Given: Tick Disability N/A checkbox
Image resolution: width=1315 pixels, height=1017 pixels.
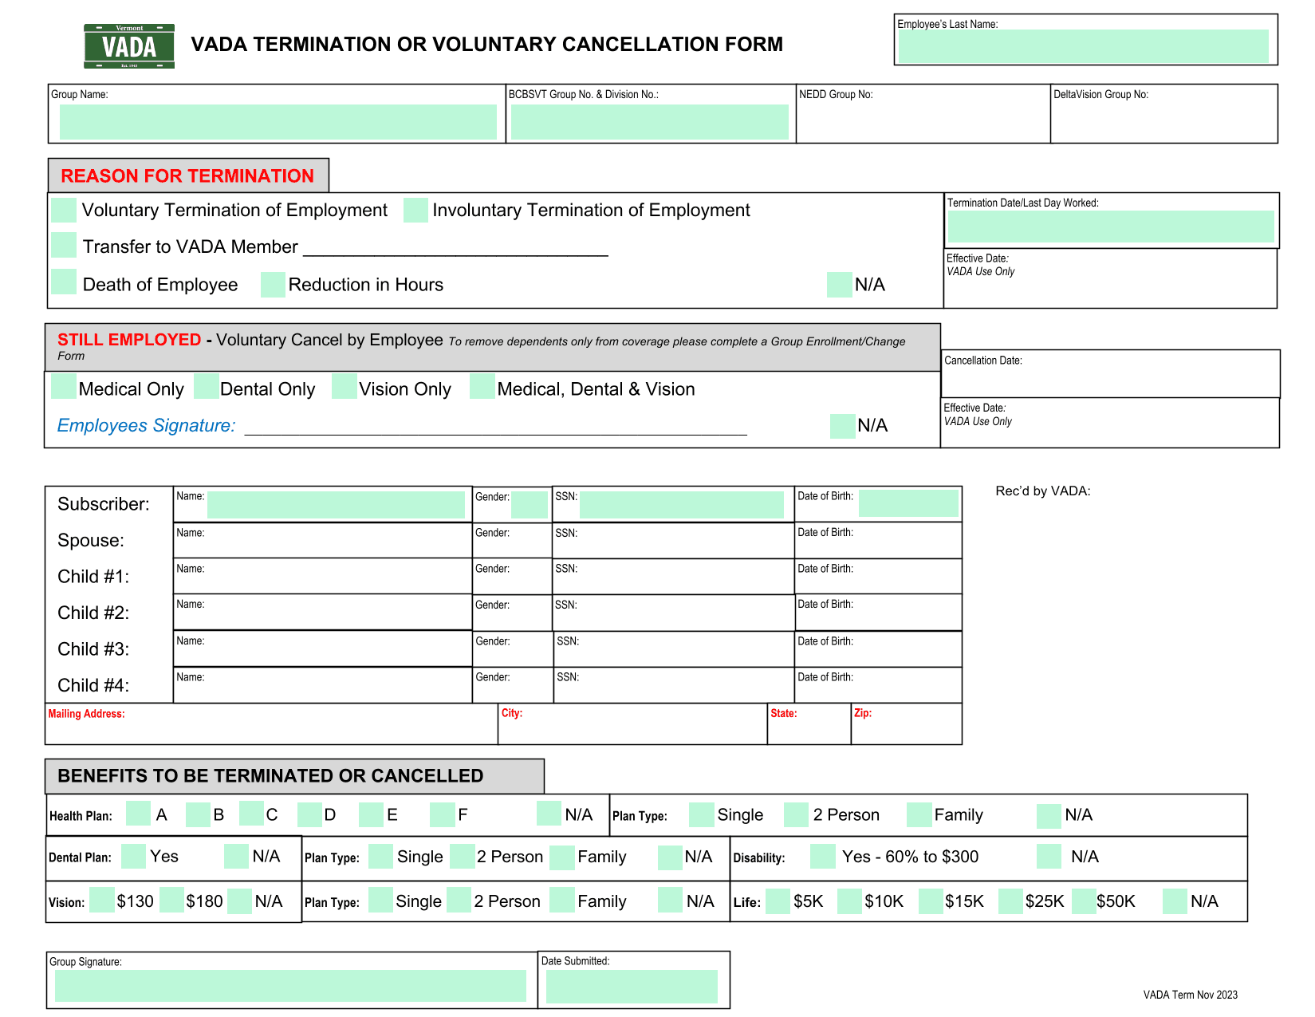Looking at the screenshot, I should click(x=1049, y=857).
